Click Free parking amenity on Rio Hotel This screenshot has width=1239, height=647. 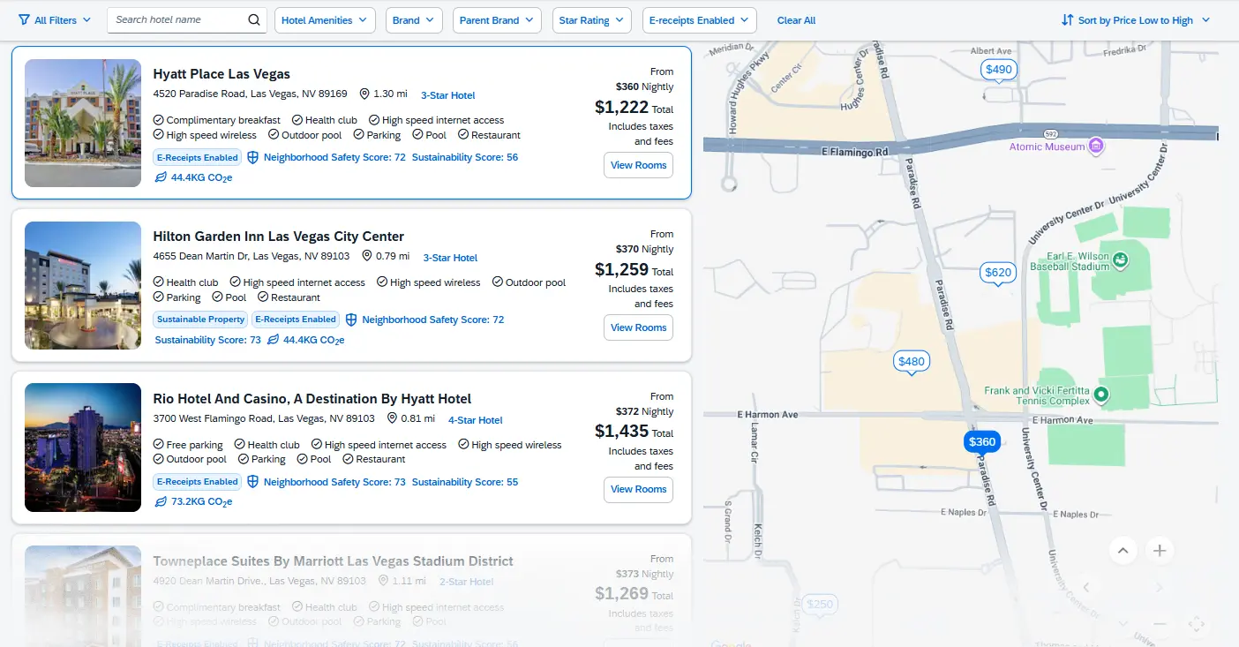click(188, 445)
